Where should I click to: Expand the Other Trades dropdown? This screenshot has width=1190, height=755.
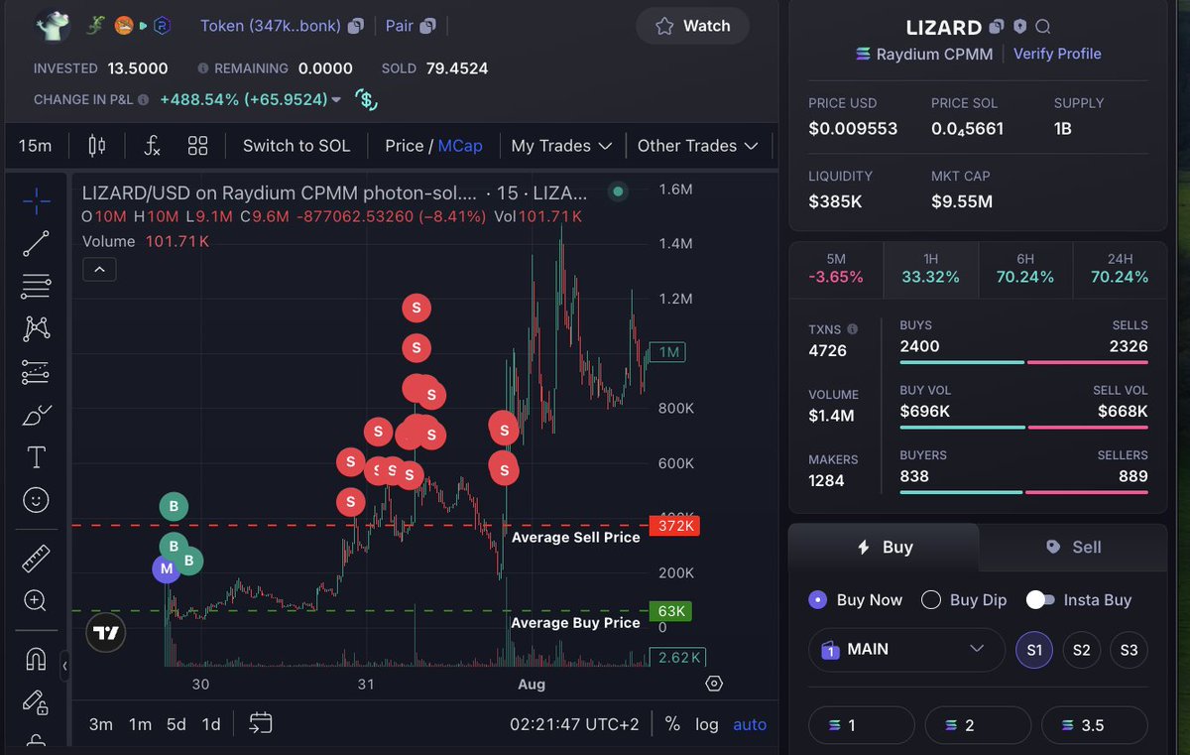(x=698, y=146)
